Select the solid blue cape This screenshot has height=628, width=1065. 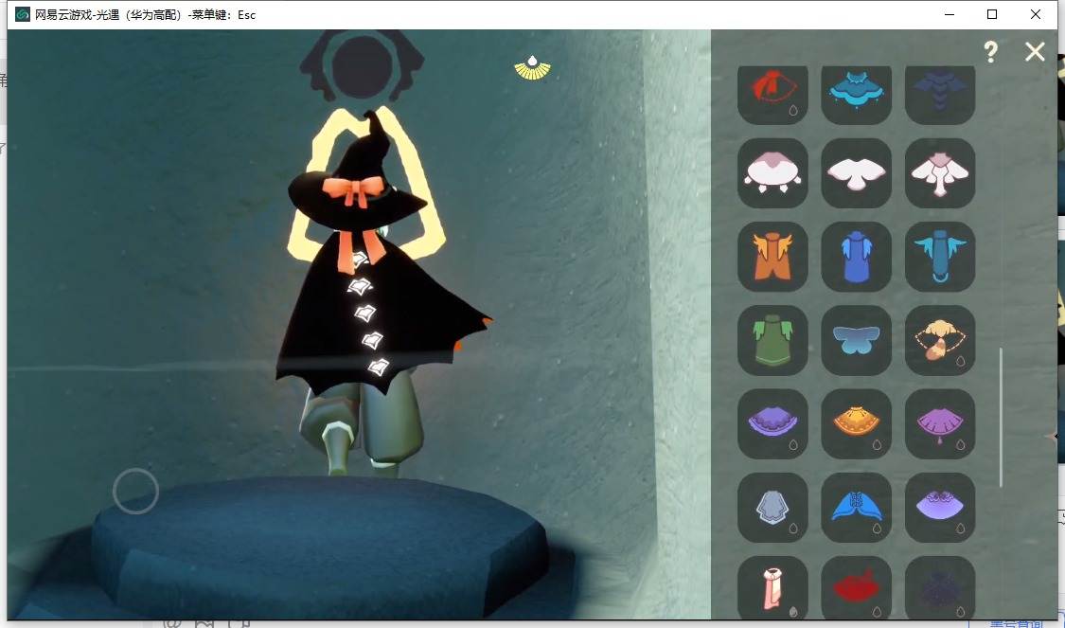click(856, 257)
